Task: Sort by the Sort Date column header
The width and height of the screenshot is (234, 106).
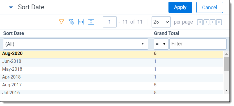Action: coord(13,33)
